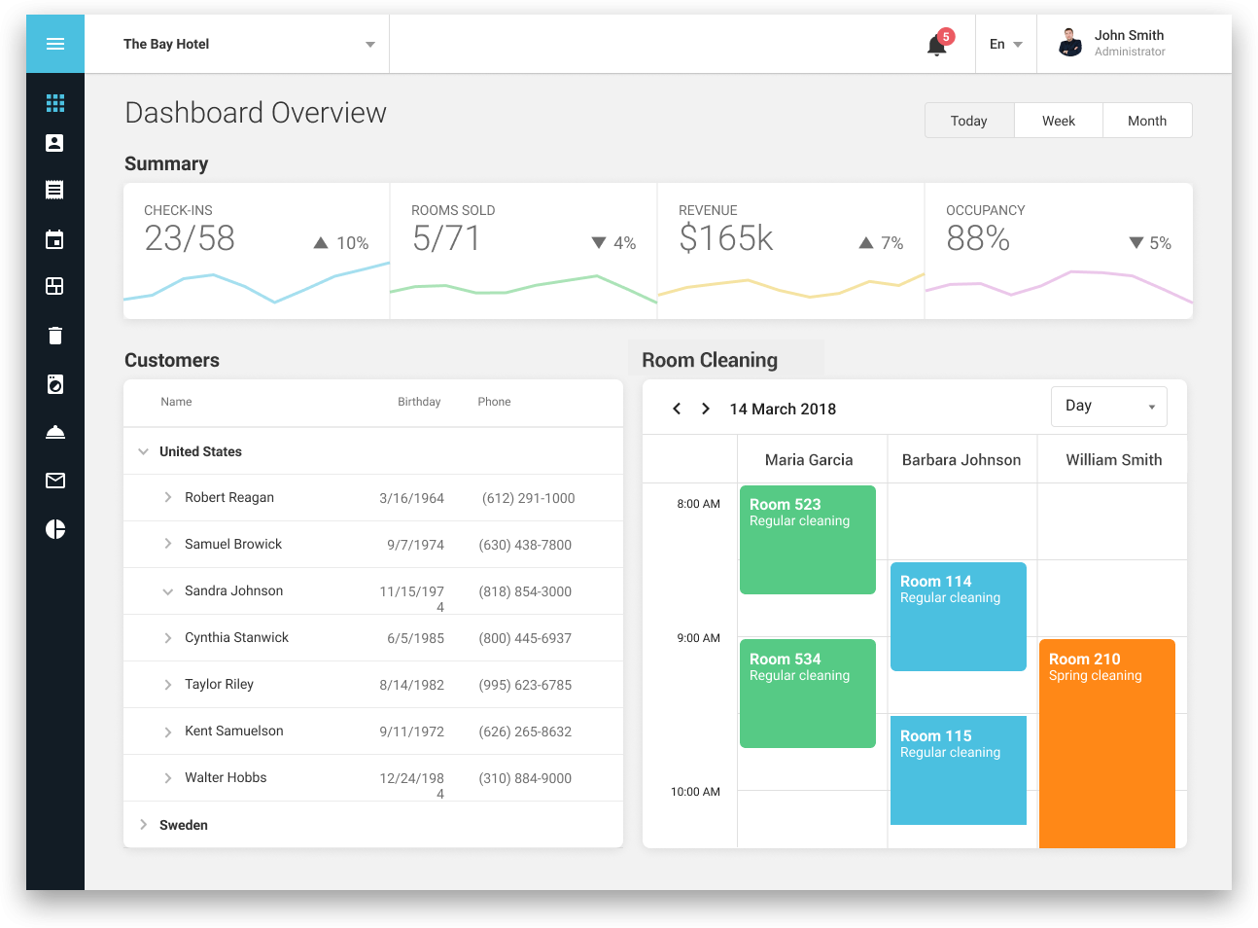Open the laundry washing machine icon

(54, 383)
